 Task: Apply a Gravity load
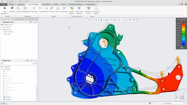[x=58, y=9]
